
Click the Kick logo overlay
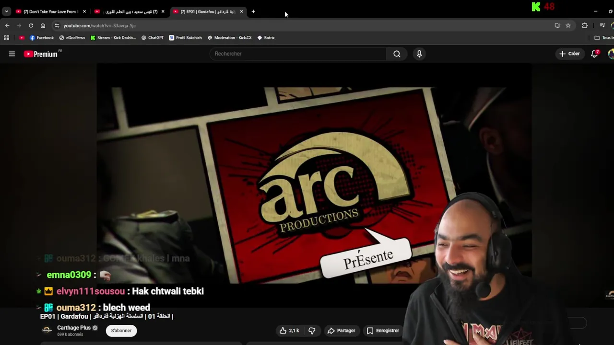point(536,7)
